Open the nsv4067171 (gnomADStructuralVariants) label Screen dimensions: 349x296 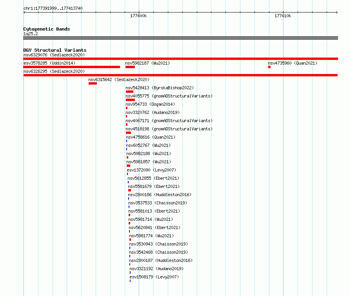(169, 121)
